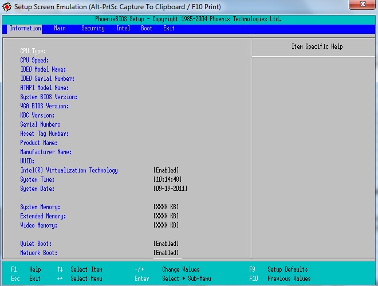Viewport: 378px width, 286px height.
Task: Select the Intel menu tab
Action: [123, 29]
